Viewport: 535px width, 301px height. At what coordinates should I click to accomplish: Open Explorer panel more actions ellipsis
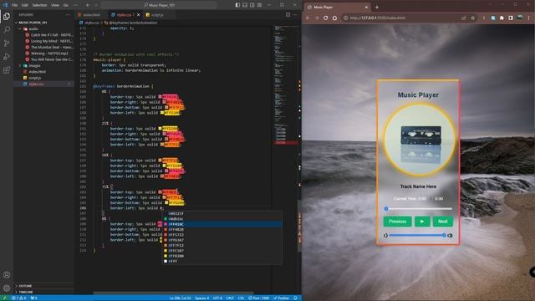[x=68, y=15]
